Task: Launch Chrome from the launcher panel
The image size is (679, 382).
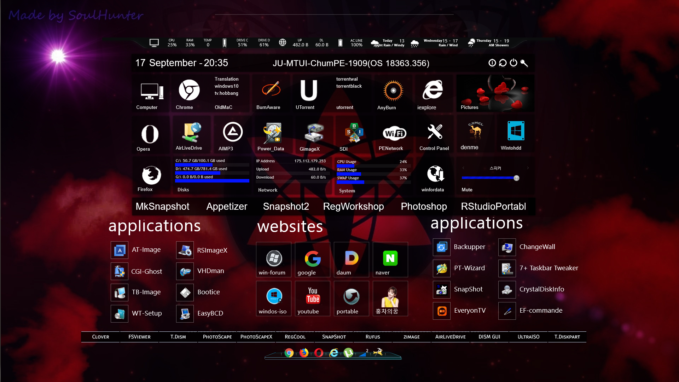Action: point(189,90)
